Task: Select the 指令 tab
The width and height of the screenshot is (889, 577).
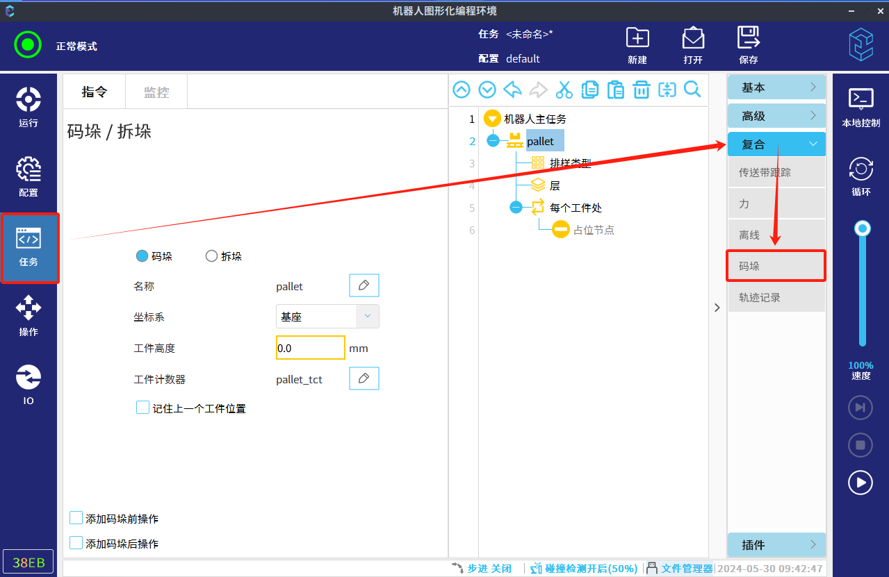Action: pos(95,92)
